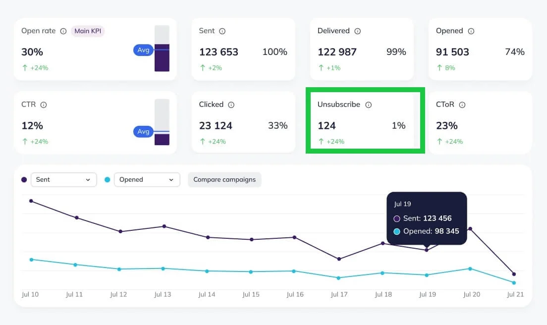The image size is (547, 325).
Task: Click the Sent data point for Jul 21
Action: coord(514,274)
